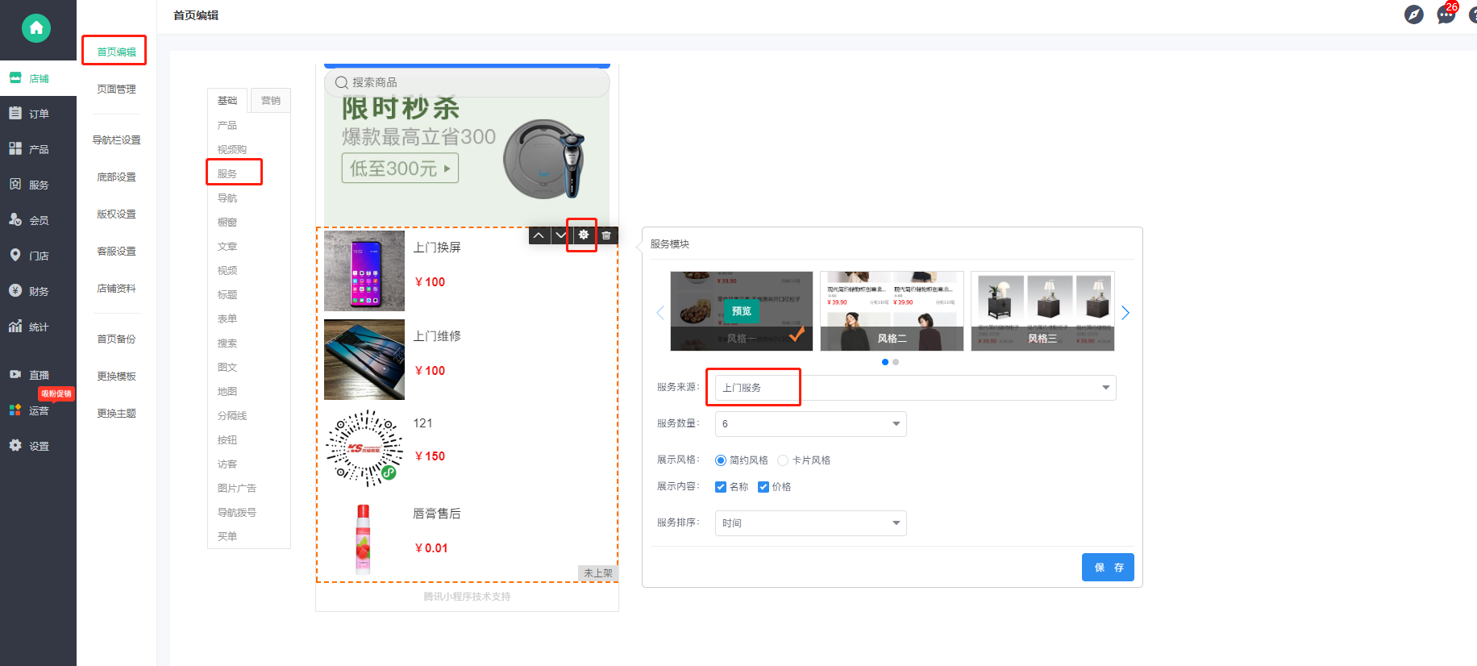Image resolution: width=1477 pixels, height=666 pixels.
Task: Open the messages chat bubble icon
Action: (x=1446, y=15)
